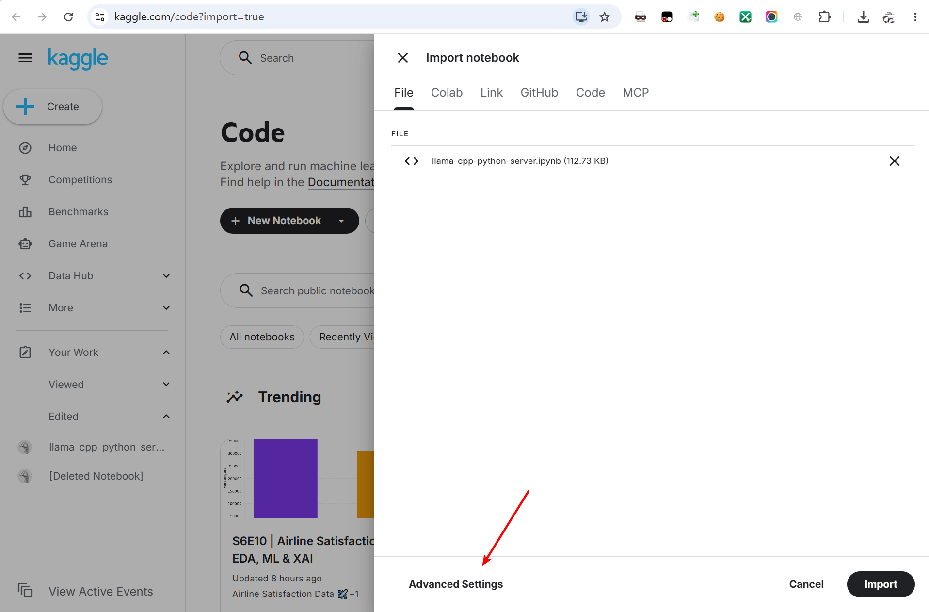
Task: Open the hamburger menu beside Kaggle logo
Action: (x=25, y=58)
